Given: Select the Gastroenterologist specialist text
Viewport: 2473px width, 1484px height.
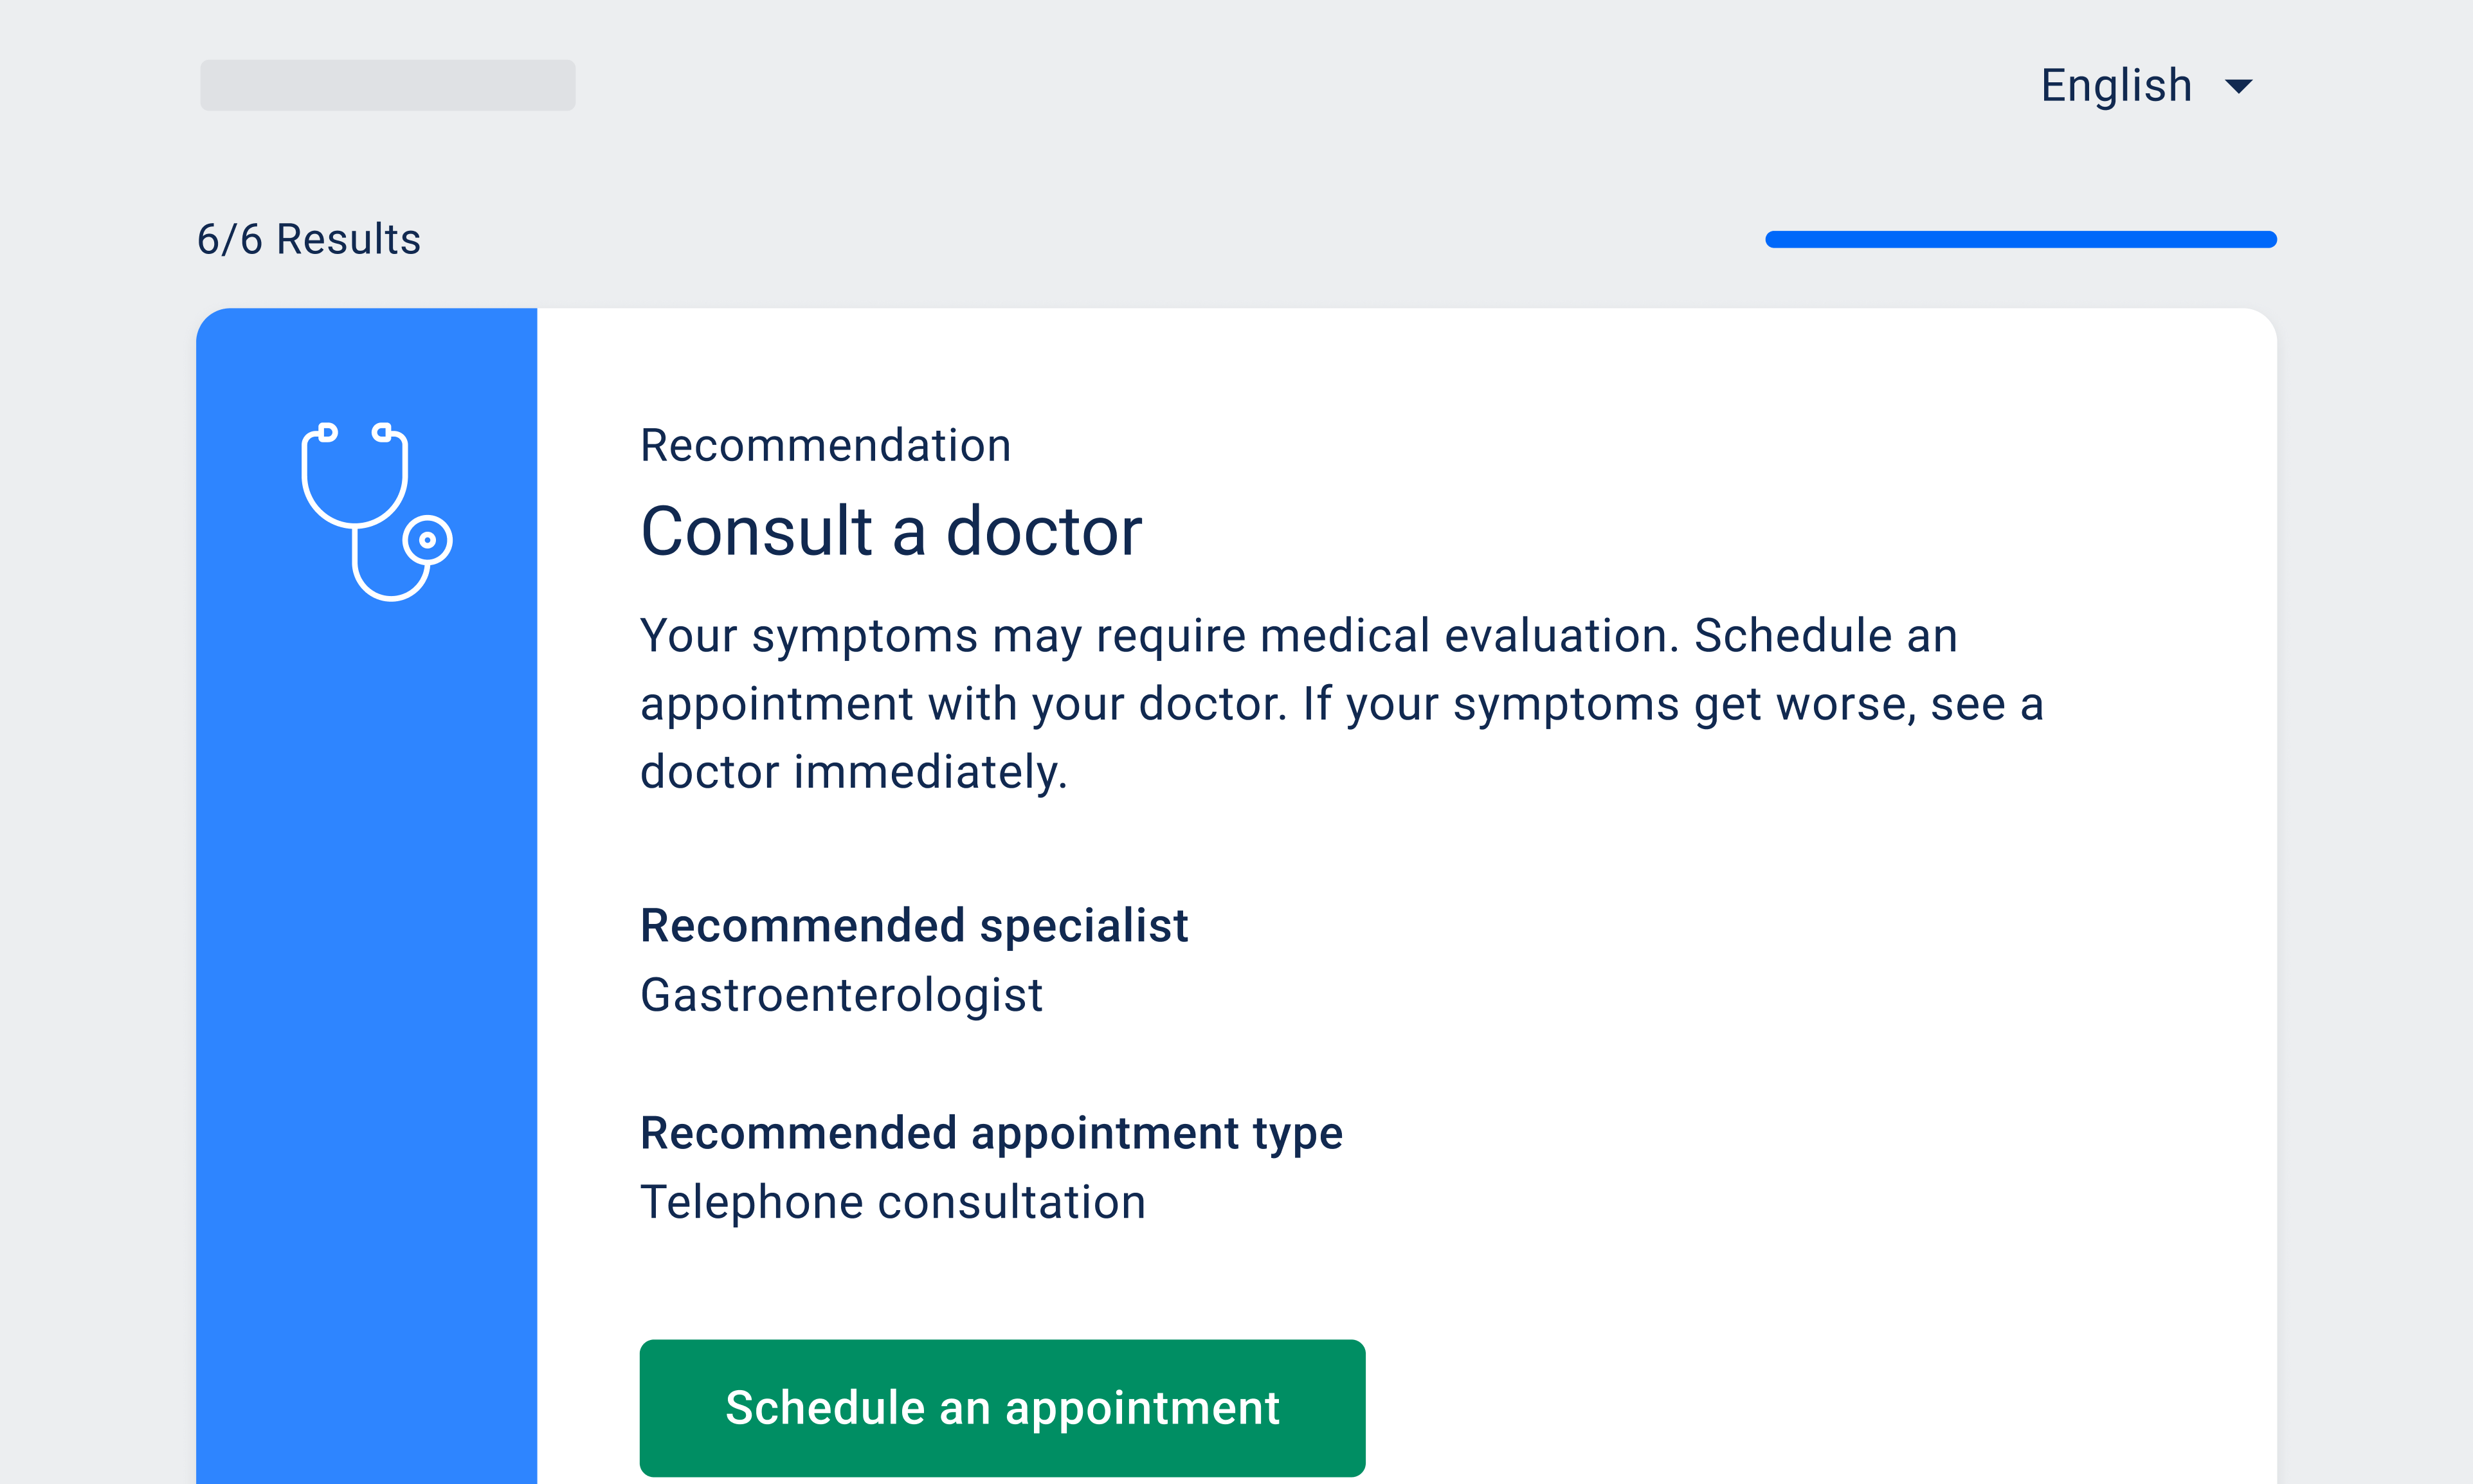Looking at the screenshot, I should [x=841, y=996].
